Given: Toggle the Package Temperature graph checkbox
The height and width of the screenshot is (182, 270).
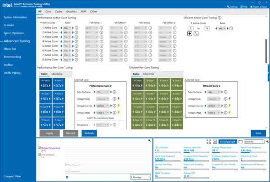Looking at the screenshot, I should click(39, 147).
